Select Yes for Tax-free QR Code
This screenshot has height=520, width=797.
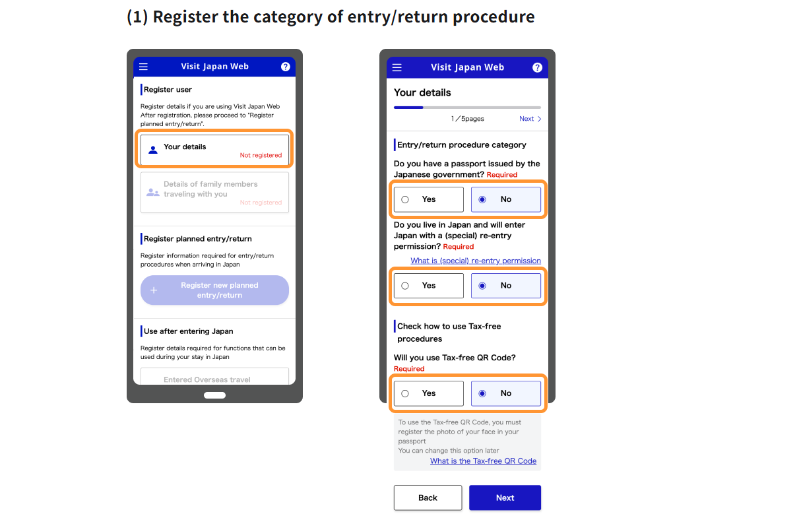[428, 393]
